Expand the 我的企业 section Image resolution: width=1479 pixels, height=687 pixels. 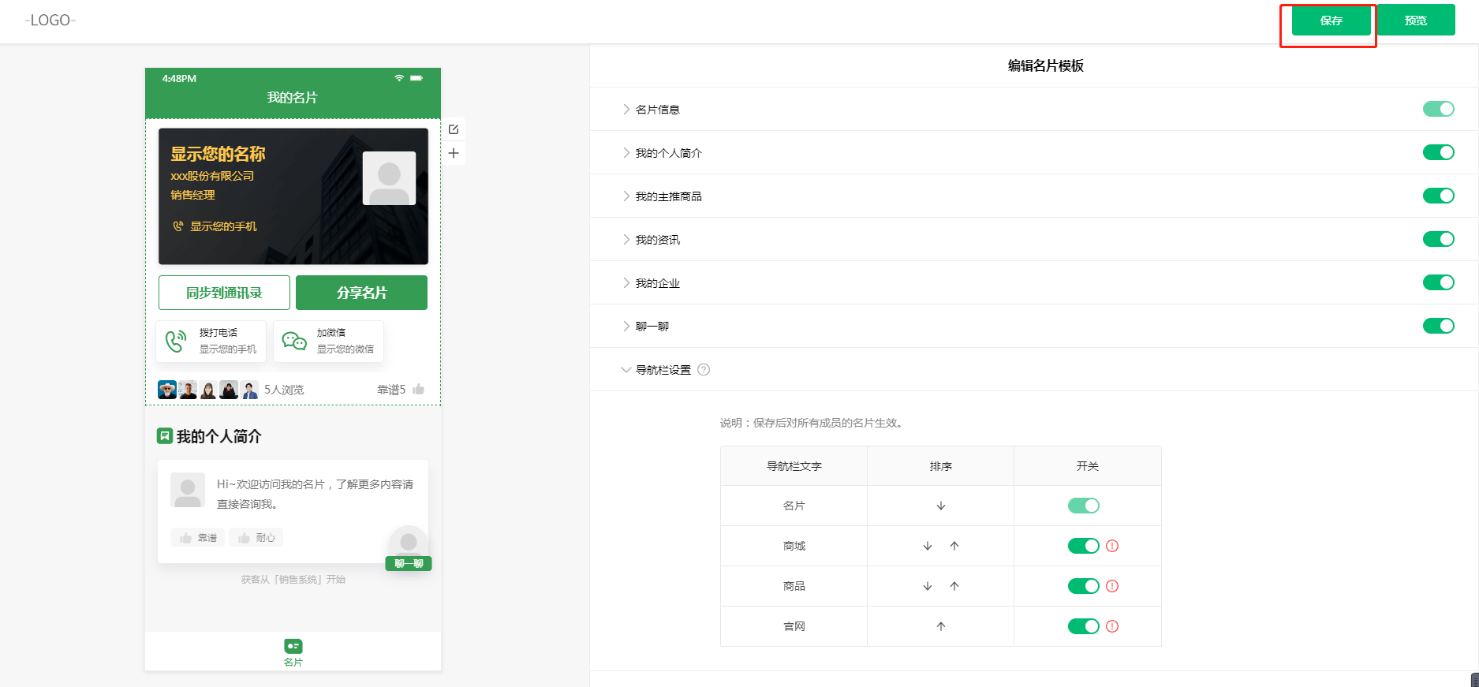click(626, 282)
